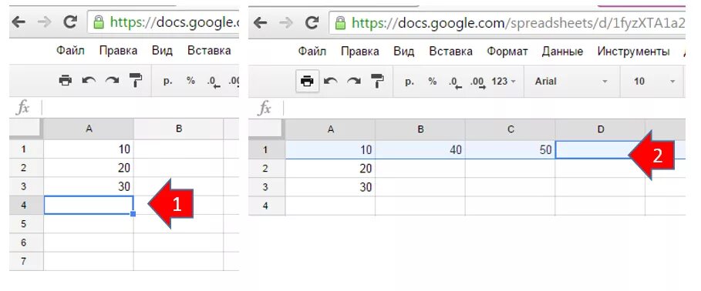Open the Инструменты menu in the right spreadsheet
This screenshot has width=701, height=291.
pyautogui.click(x=633, y=52)
